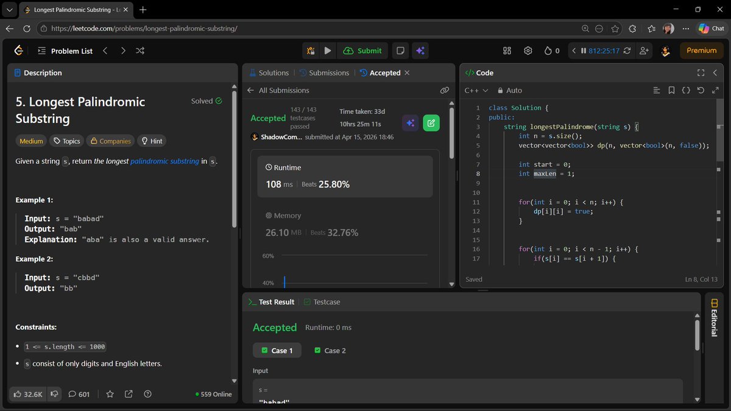Click the debugger icon beside Run

coord(311,51)
